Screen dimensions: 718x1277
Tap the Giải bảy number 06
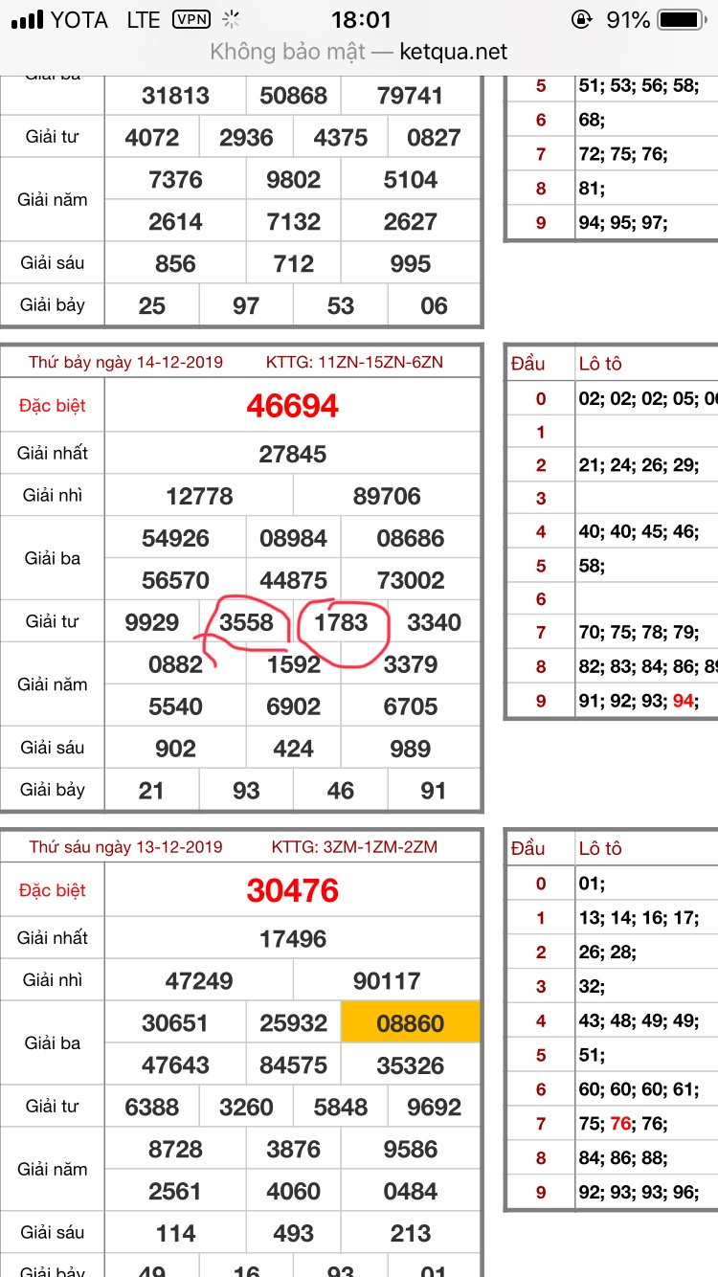click(435, 306)
